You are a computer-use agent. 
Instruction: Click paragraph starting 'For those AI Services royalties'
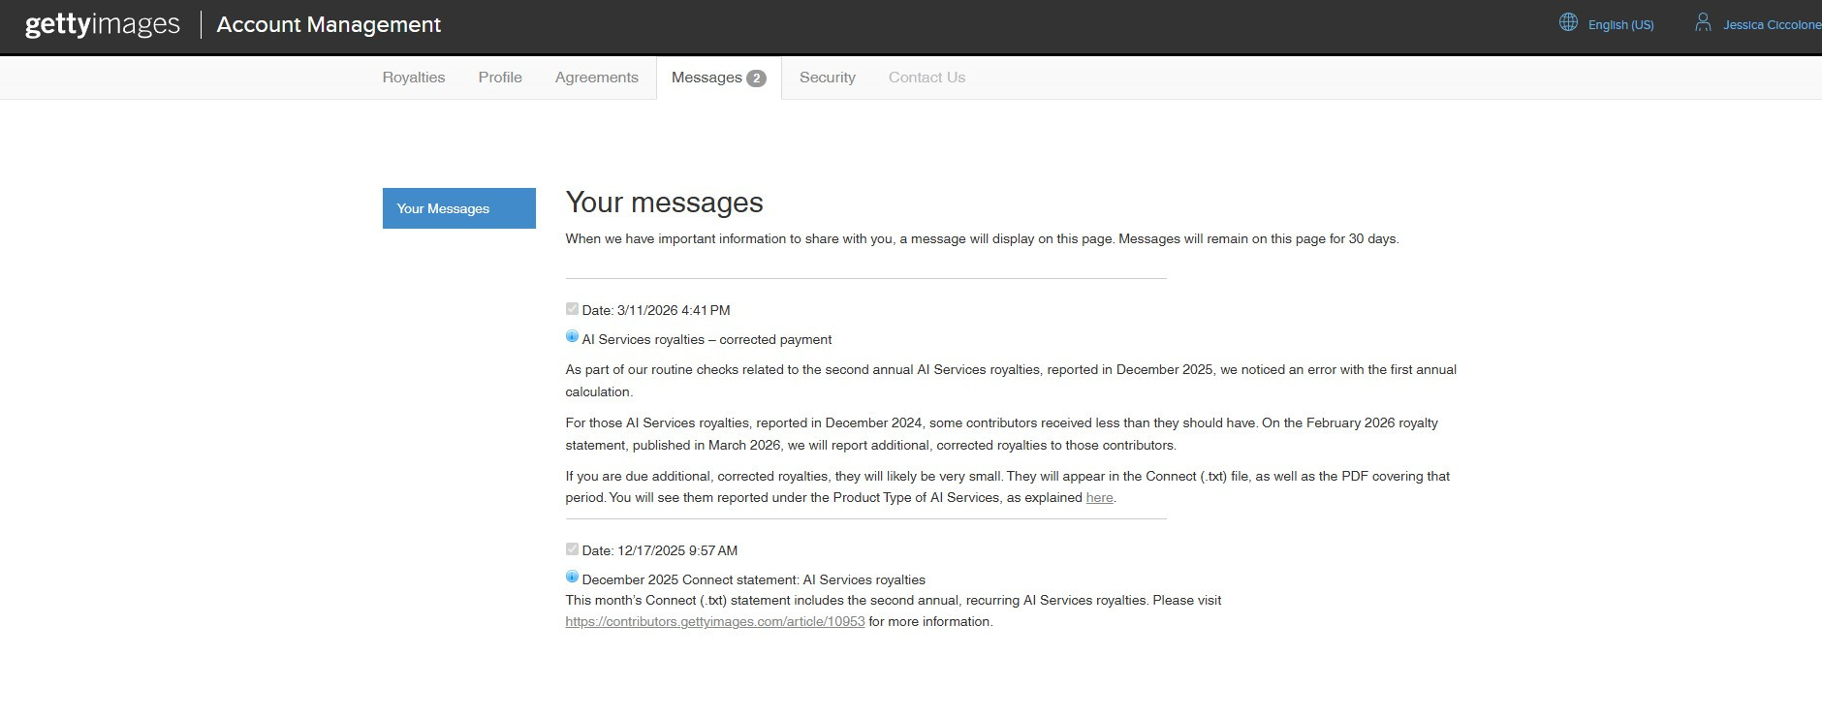tap(1002, 434)
